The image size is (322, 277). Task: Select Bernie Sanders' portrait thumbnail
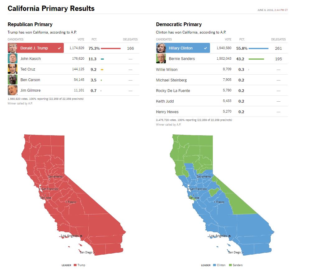pos(161,59)
